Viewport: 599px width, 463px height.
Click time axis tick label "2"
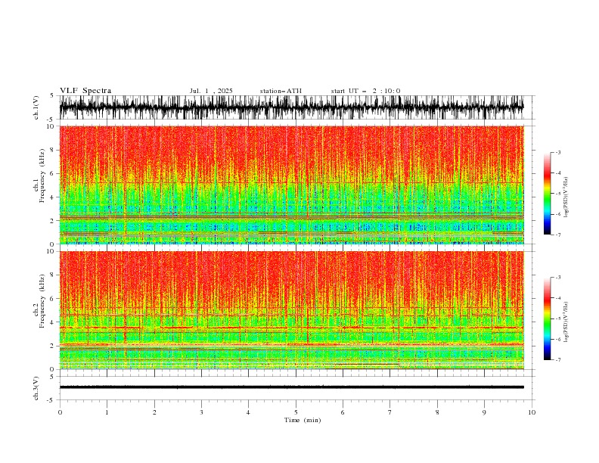tap(154, 412)
